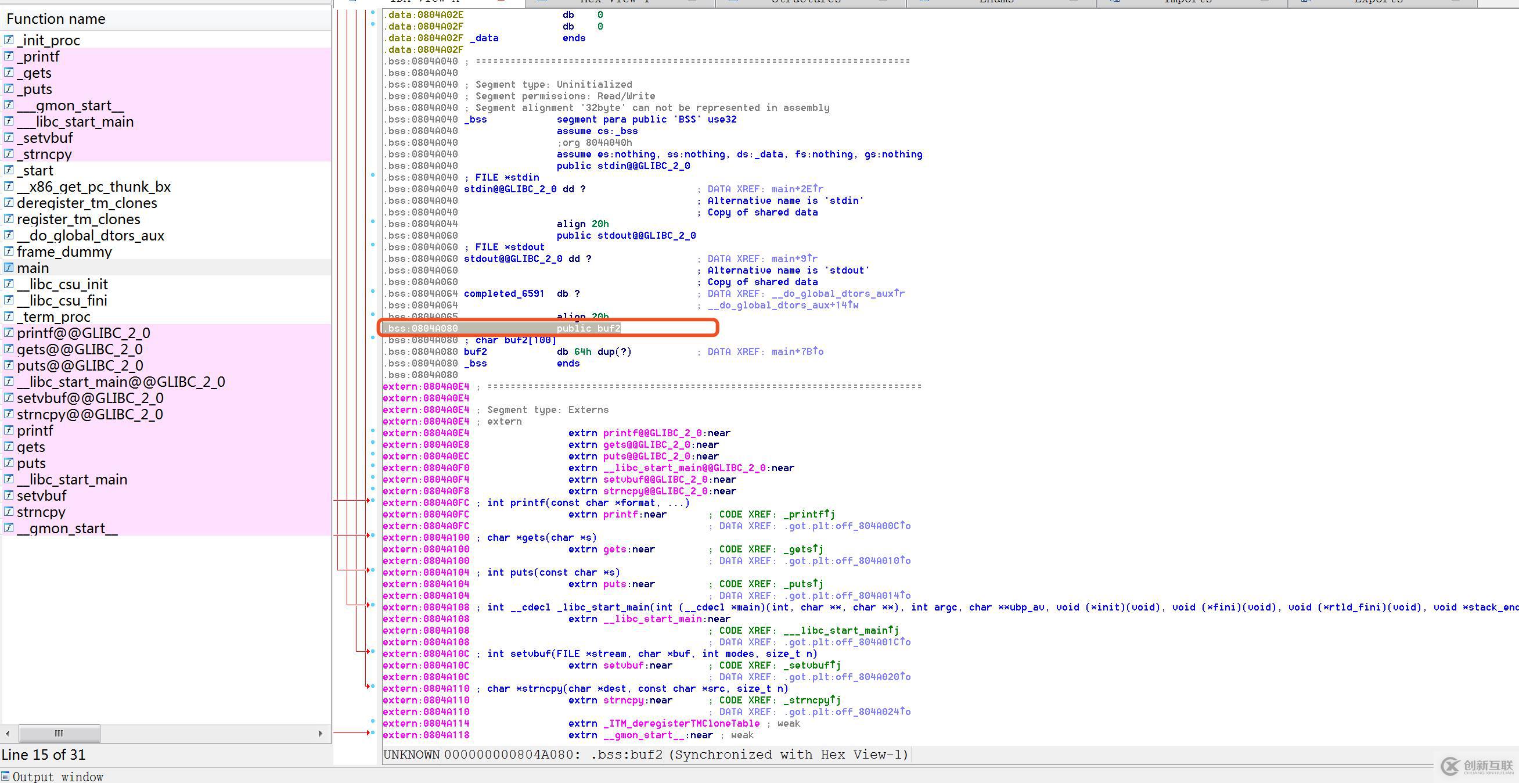The image size is (1519, 783).
Task: Follow the .got.plt:off_804A024 data xref
Action: click(x=847, y=712)
